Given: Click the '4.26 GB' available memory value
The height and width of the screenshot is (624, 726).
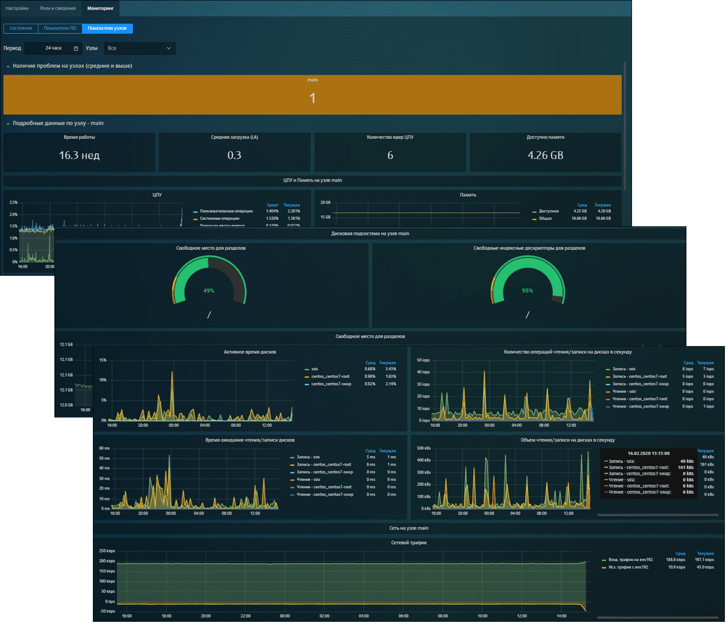Looking at the screenshot, I should pos(545,155).
